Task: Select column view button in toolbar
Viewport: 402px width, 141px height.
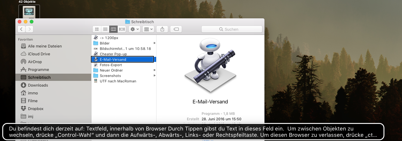Action: click(x=113, y=29)
